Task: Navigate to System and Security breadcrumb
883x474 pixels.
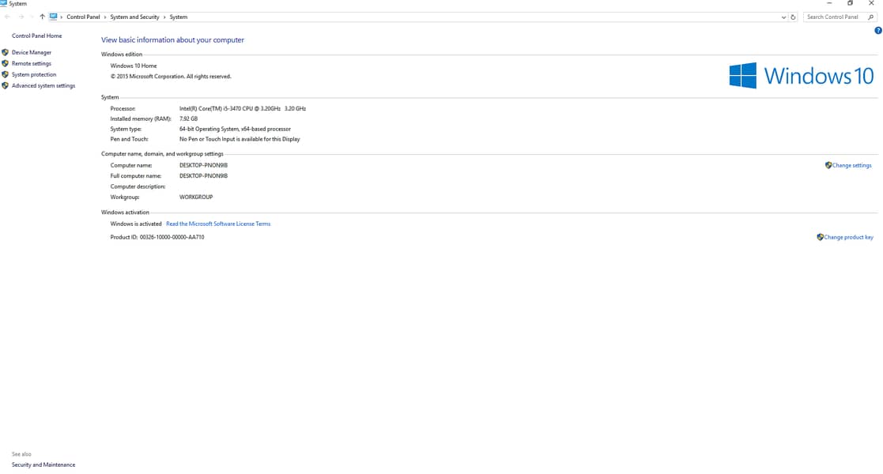Action: click(x=134, y=17)
